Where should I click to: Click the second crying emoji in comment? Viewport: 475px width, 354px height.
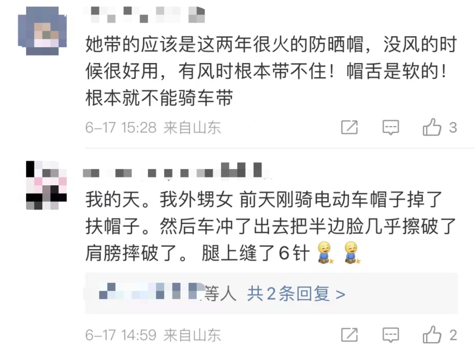click(x=352, y=252)
